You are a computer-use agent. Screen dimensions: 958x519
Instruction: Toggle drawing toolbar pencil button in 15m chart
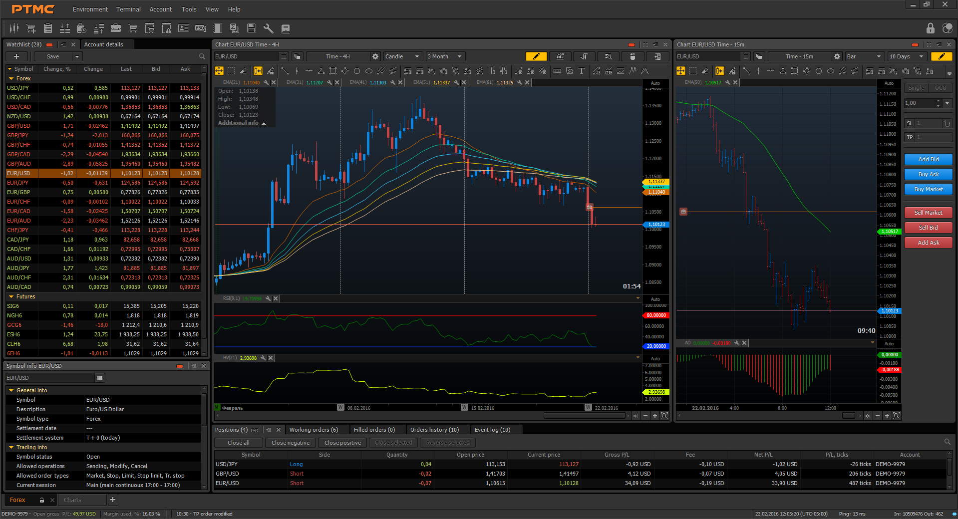pyautogui.click(x=942, y=56)
